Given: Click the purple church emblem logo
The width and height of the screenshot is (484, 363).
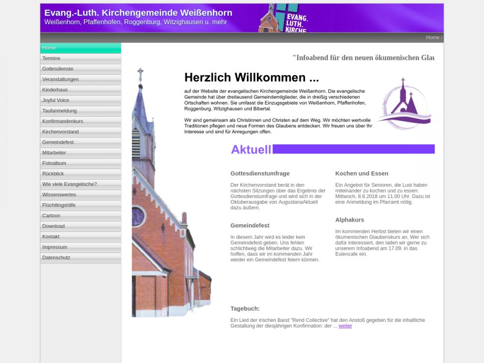Looking at the screenshot, I should pyautogui.click(x=404, y=104).
